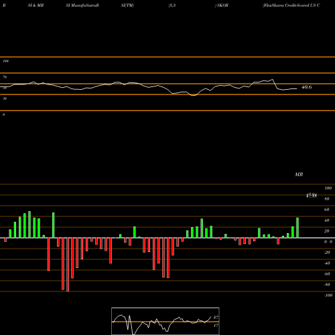Click the '100' label on MR right axis
The height and width of the screenshot is (335, 335).
point(328,188)
